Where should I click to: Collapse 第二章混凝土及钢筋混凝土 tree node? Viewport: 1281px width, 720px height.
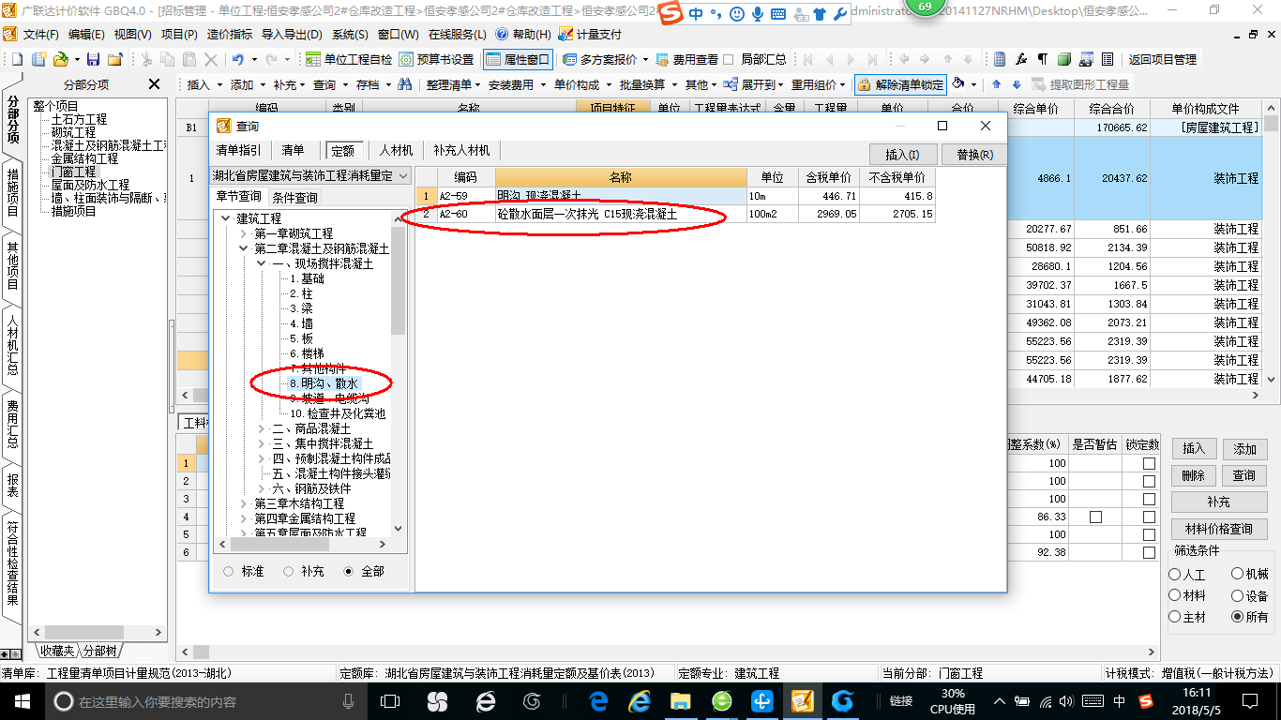(244, 248)
